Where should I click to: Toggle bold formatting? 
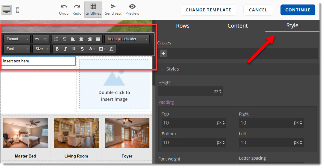click(x=57, y=49)
